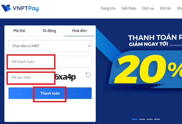The image size is (182, 124).
Task: Focus the Mã xác nhận field
Action: pos(30,78)
